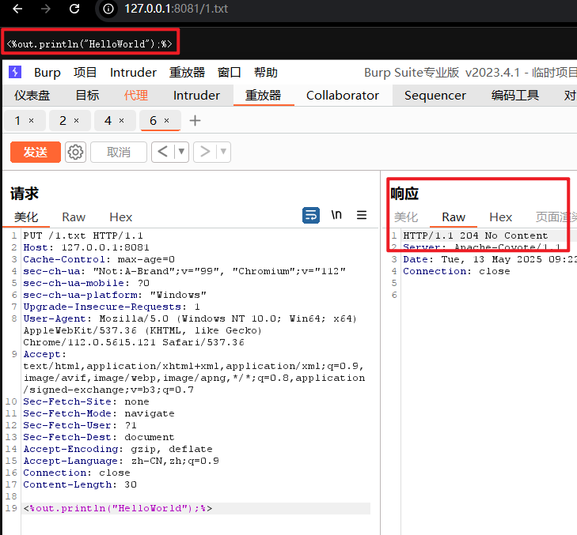Close Repeater tab 2
Screen dimensions: 577x535
76,121
